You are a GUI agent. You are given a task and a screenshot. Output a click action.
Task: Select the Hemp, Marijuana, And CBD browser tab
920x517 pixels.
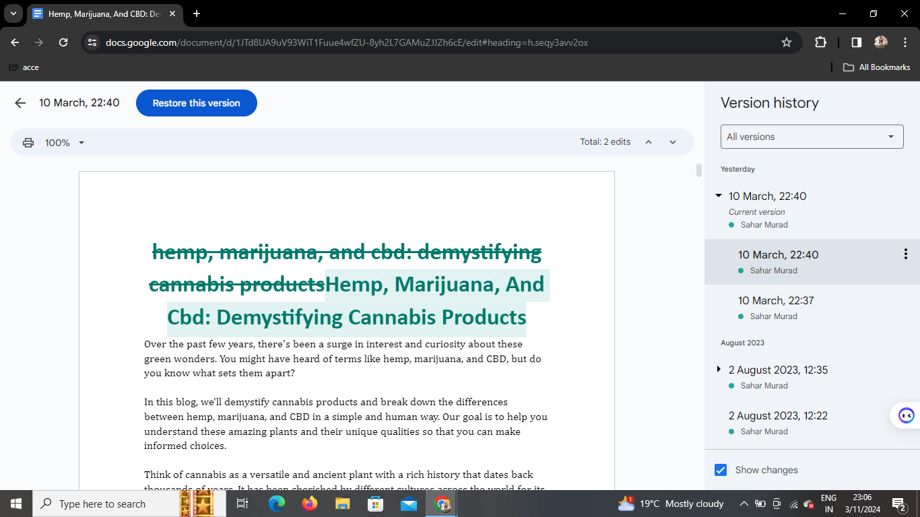click(x=106, y=13)
